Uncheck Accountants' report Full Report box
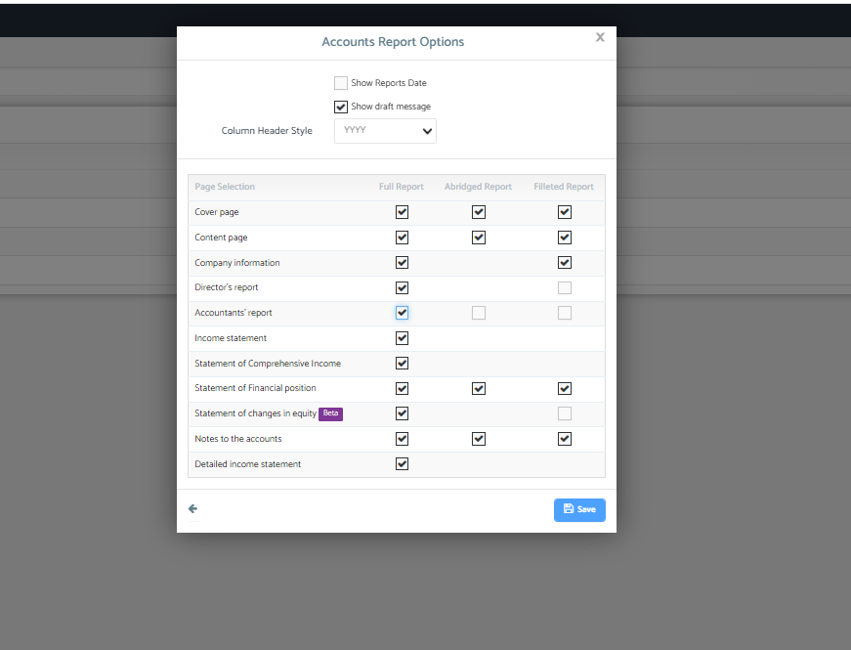The height and width of the screenshot is (650, 851). tap(402, 313)
